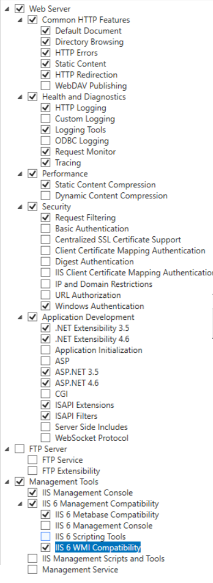Uncheck IIS 6 Metabase Compatibility checkbox
Screen dimensions: 213x583
pyautogui.click(x=45, y=514)
